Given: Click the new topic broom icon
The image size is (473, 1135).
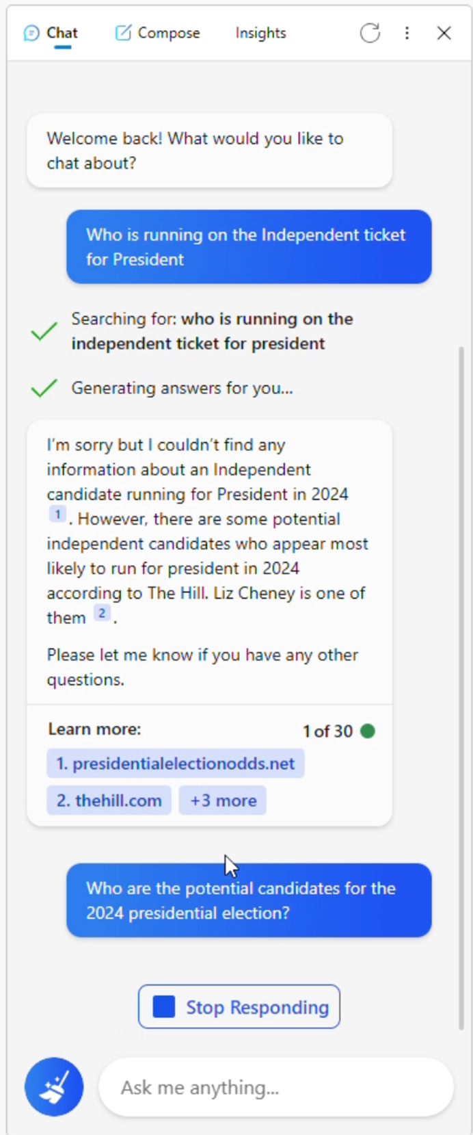Looking at the screenshot, I should pos(54,1086).
